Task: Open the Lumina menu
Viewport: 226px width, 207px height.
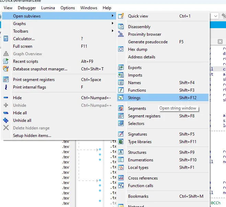Action: click(48, 8)
